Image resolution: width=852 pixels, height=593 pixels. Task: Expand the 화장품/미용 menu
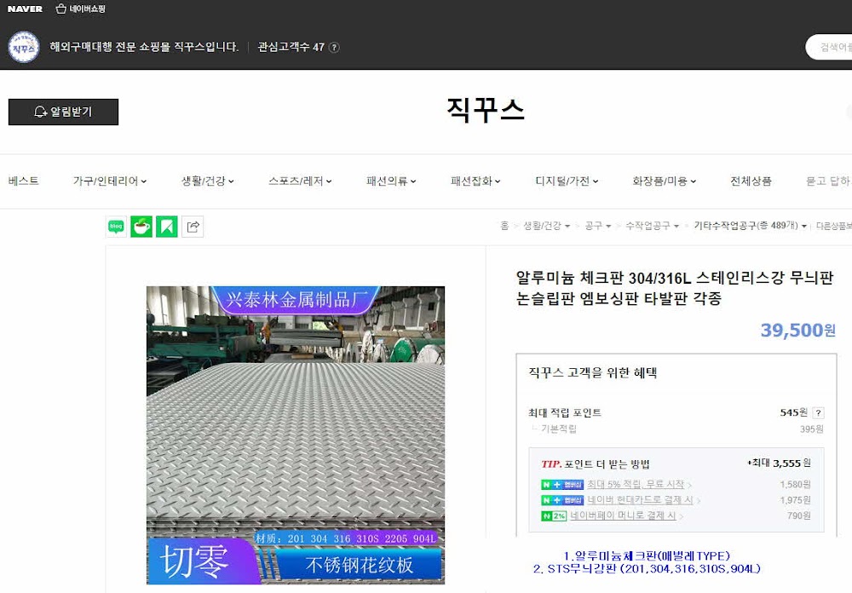coord(664,181)
